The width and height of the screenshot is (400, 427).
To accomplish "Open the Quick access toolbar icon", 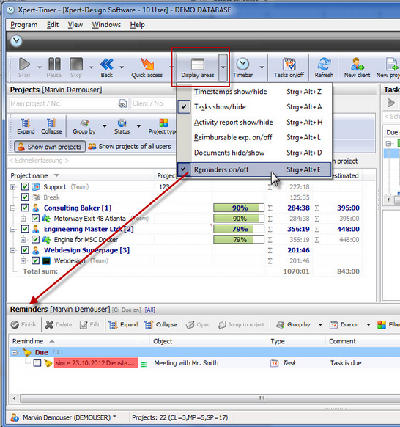I will tap(147, 65).
